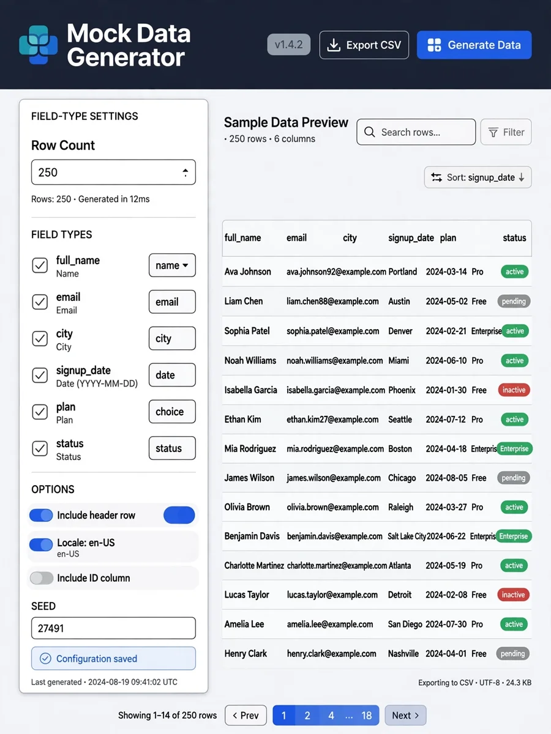Viewport: 551px width, 734px height.
Task: Uncheck the city field checkbox
Action: point(40,339)
